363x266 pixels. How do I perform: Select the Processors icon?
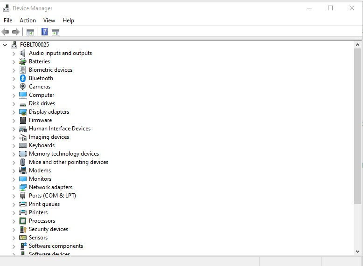(23, 221)
